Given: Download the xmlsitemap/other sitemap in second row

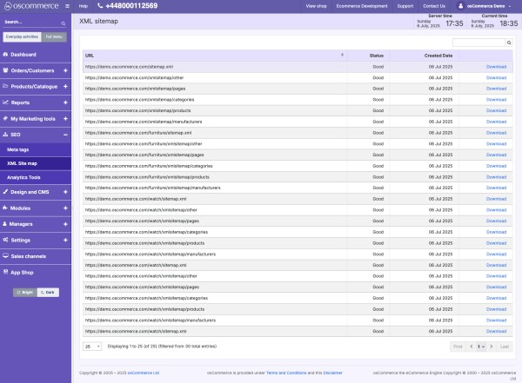Looking at the screenshot, I should (496, 78).
